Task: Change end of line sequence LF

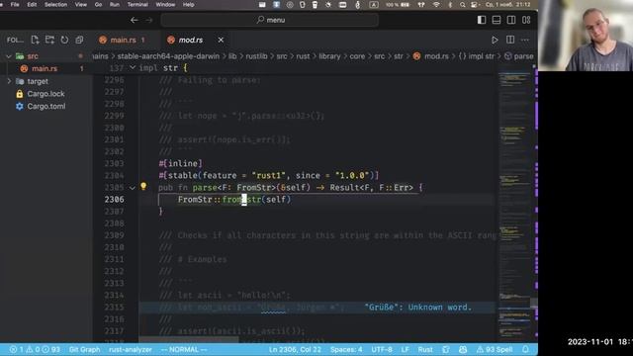Action: tap(405, 349)
